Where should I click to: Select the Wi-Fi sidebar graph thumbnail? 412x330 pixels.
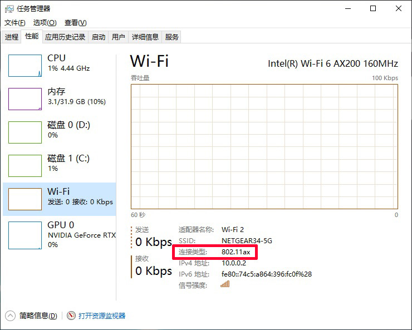click(x=25, y=199)
